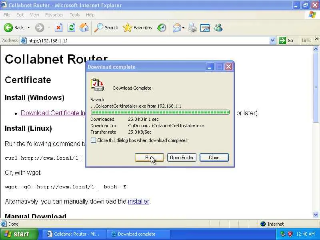This screenshot has width=320, height=240.
Task: Open the View menu
Action: click(34, 15)
